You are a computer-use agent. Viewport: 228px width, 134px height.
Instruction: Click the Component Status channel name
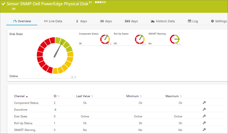(x=26, y=103)
